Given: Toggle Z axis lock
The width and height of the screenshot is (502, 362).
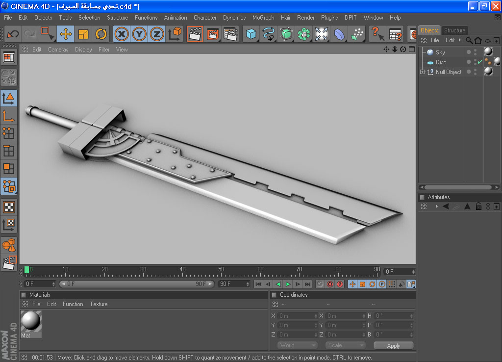Looking at the screenshot, I should click(x=157, y=34).
